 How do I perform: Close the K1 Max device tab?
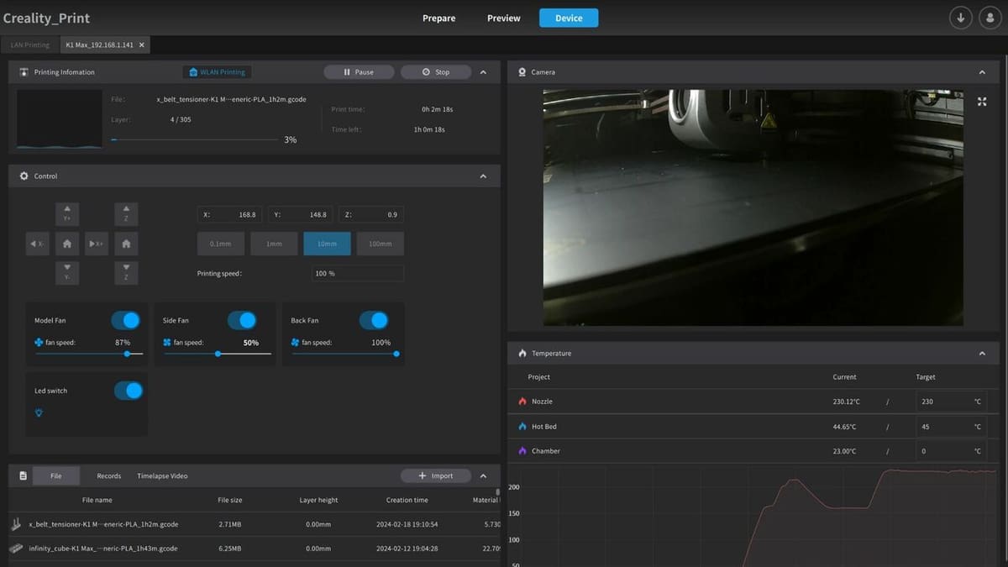142,45
